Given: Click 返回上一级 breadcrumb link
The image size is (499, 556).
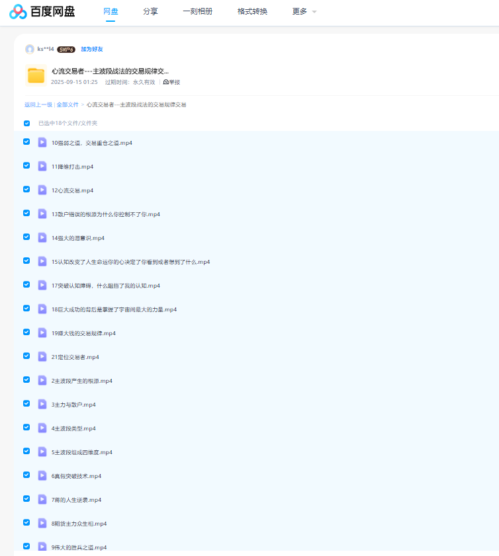Looking at the screenshot, I should 38,104.
